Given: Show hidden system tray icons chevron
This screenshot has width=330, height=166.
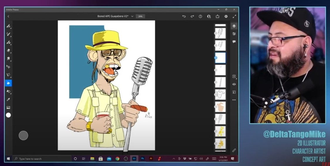Looking at the screenshot, I should click(x=173, y=159).
